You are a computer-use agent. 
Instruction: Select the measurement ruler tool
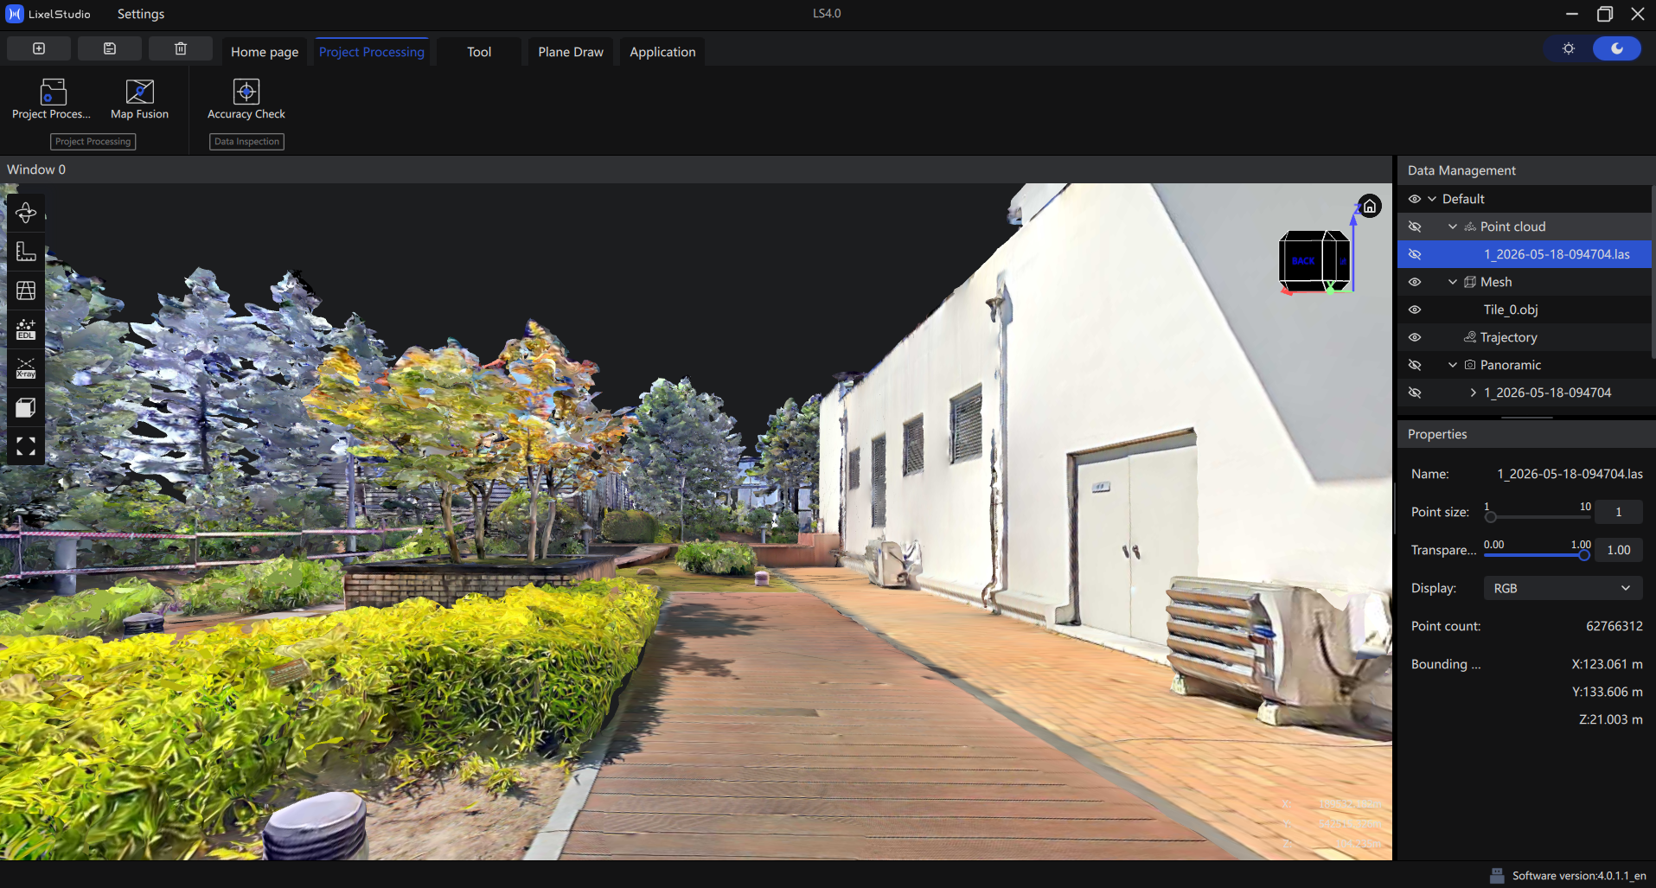(26, 252)
